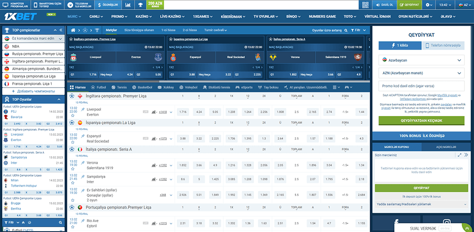Click the statistics bar-chart icon in the top bar
The width and height of the screenshot is (474, 232).
(128, 5)
